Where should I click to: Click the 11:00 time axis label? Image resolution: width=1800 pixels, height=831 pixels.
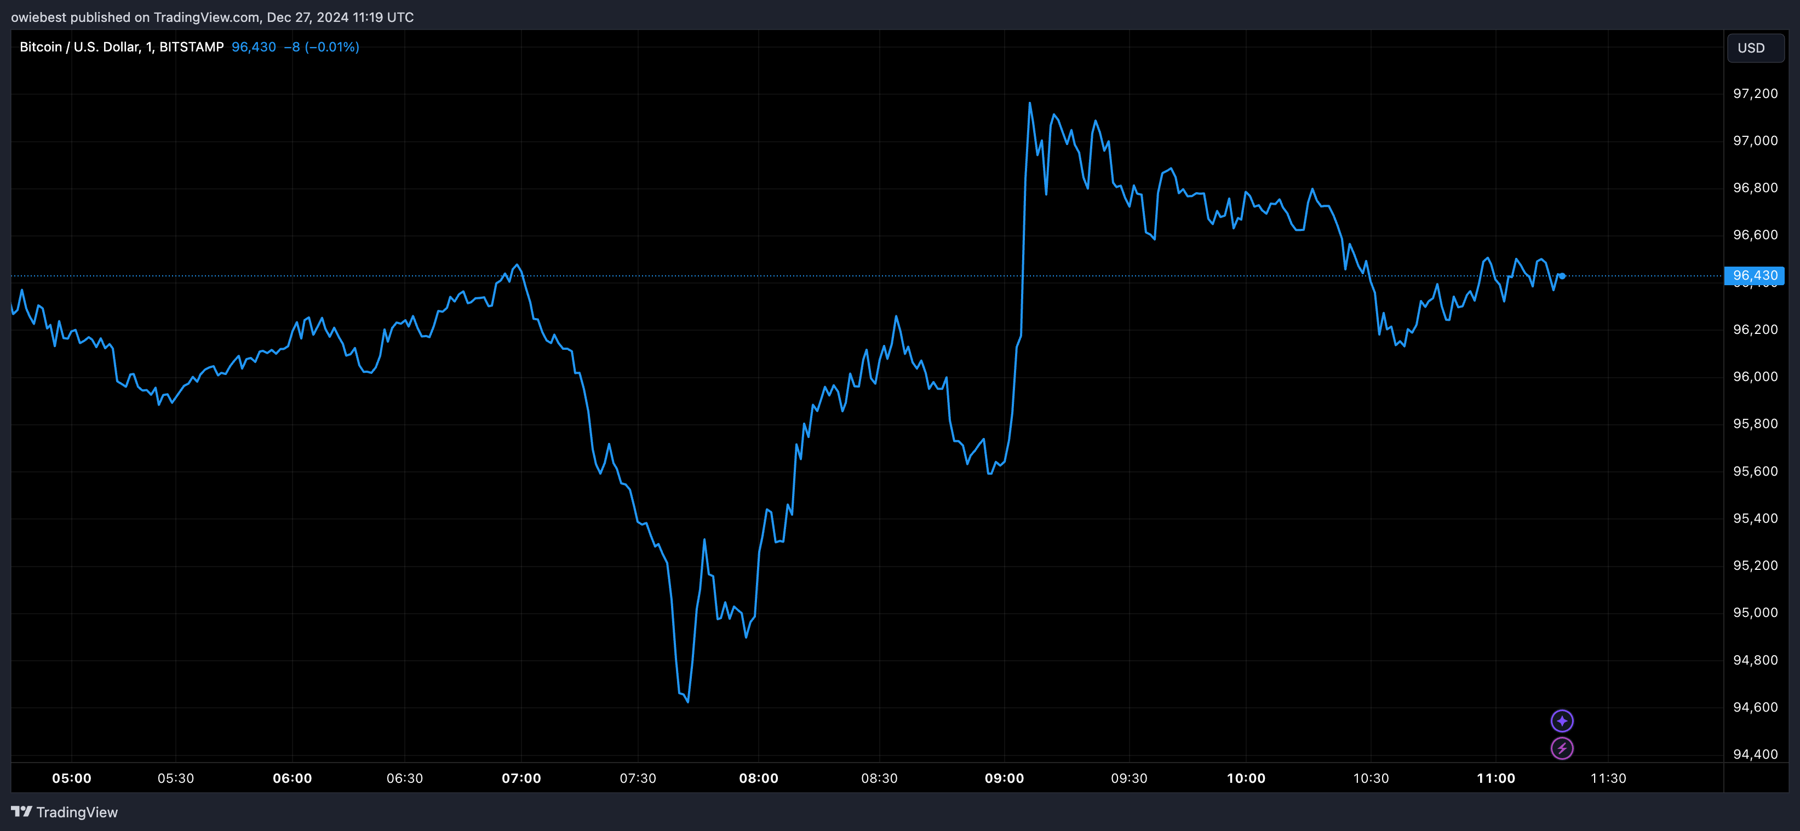pos(1496,778)
